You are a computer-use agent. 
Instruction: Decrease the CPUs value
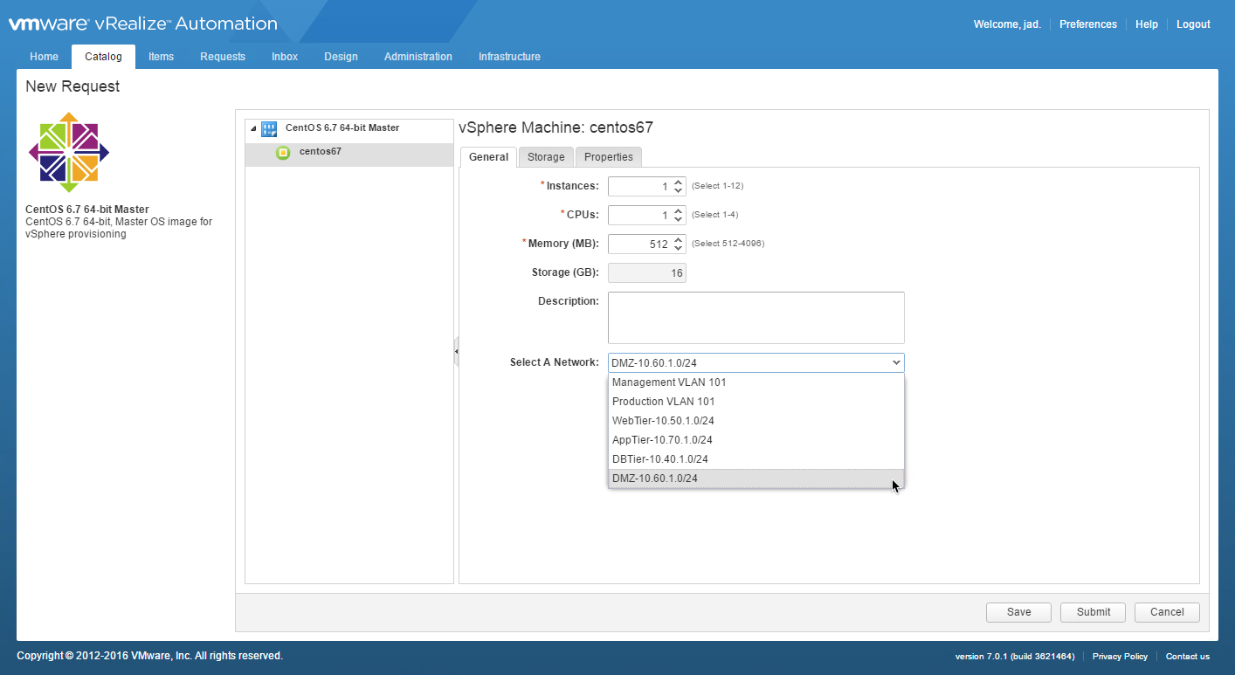pyautogui.click(x=678, y=219)
